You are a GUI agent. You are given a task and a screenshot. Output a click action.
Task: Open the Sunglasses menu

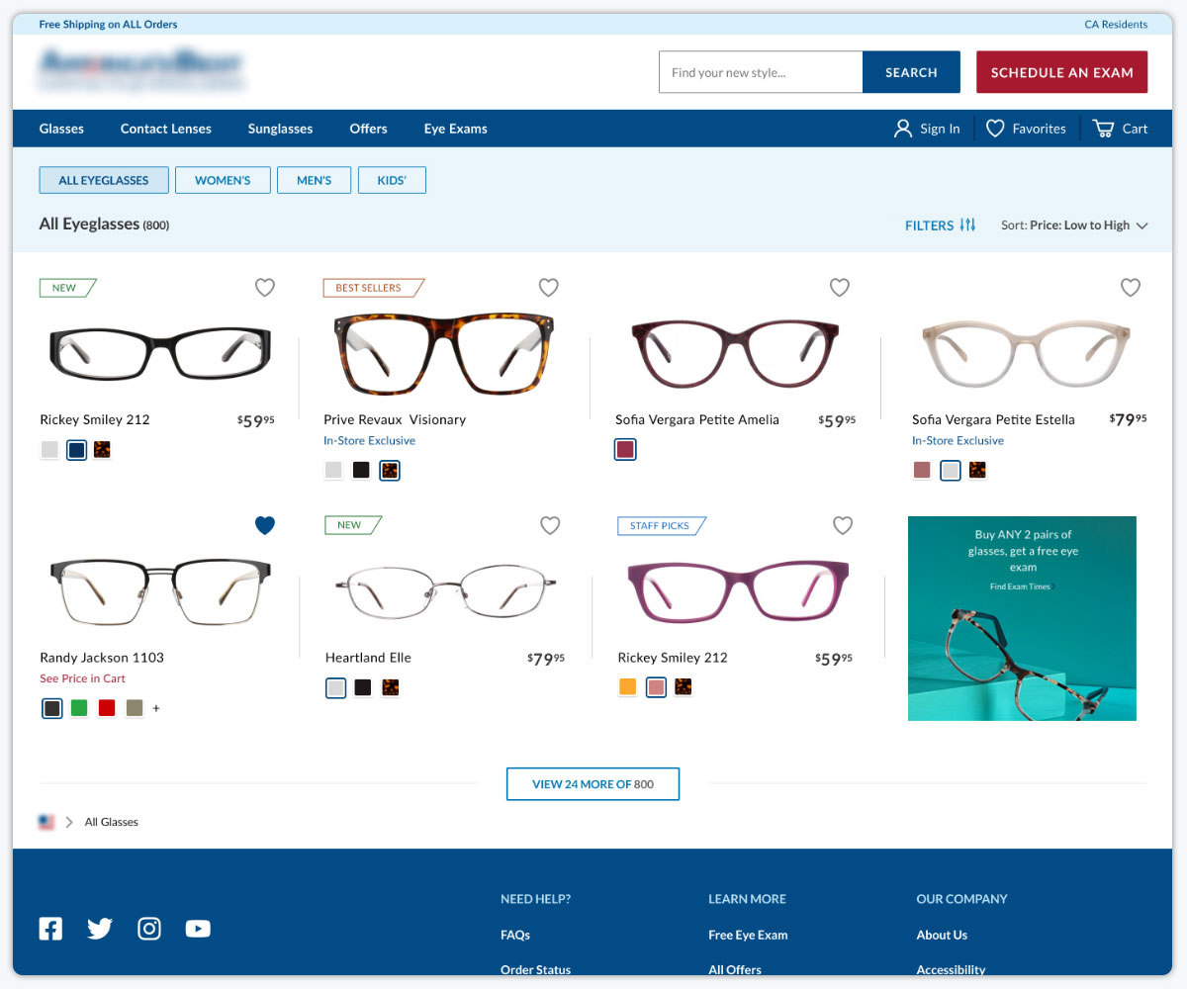(280, 128)
